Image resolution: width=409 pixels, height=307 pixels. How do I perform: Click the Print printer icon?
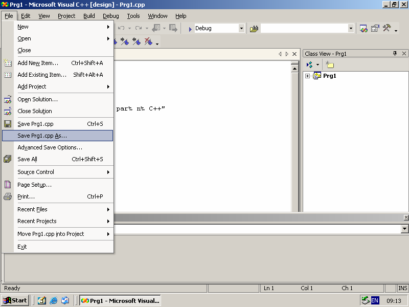point(8,196)
